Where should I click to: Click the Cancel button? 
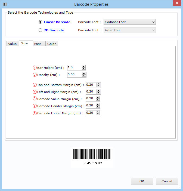[x=167, y=181]
